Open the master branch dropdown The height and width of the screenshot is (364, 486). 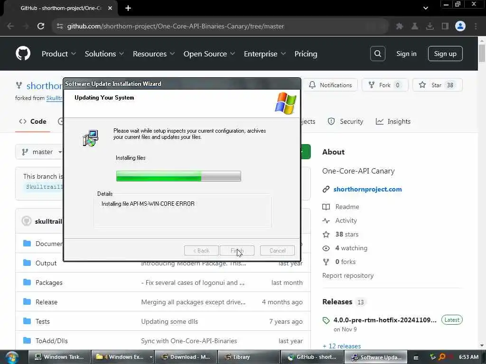pyautogui.click(x=39, y=152)
